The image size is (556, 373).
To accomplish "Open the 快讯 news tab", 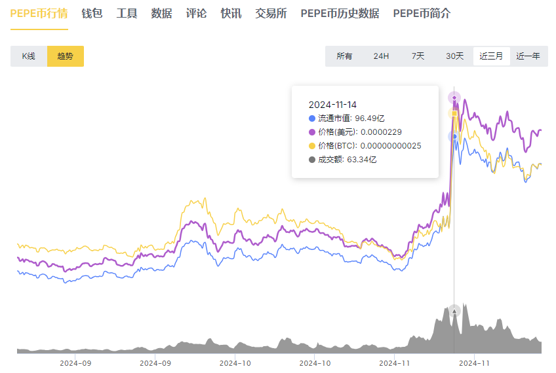I will tap(231, 13).
